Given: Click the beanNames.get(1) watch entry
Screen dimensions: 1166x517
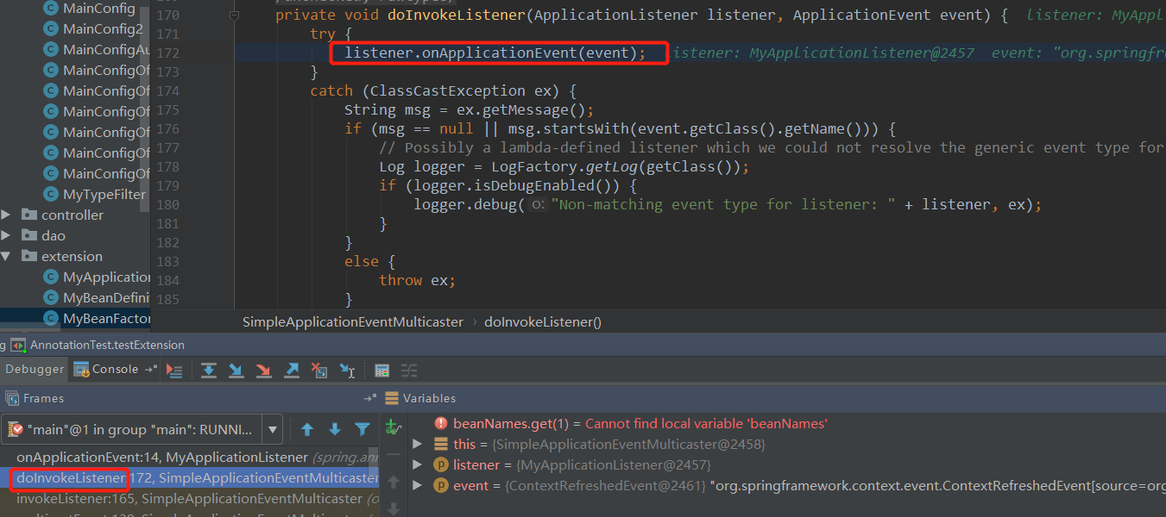Looking at the screenshot, I should point(640,423).
